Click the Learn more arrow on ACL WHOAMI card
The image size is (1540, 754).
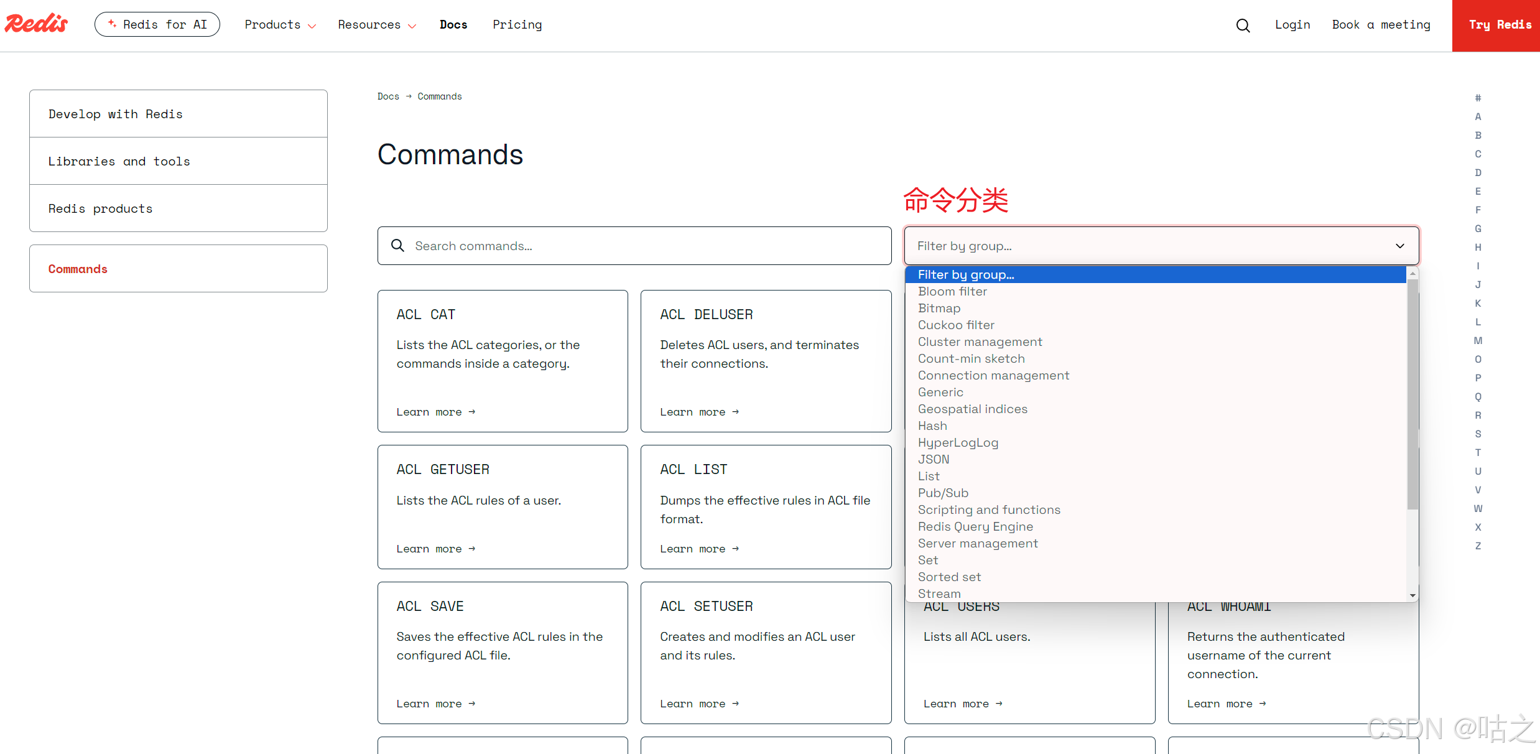pyautogui.click(x=1263, y=703)
